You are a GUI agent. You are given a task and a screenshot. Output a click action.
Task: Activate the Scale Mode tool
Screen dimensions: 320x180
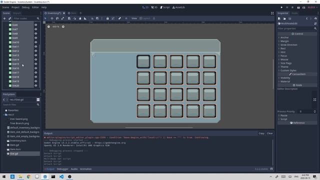(x=62, y=18)
